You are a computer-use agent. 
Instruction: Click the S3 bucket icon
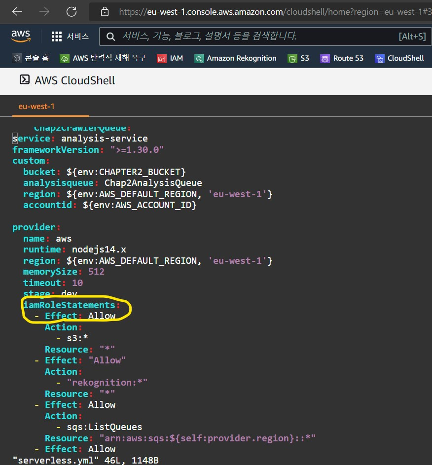click(x=292, y=59)
